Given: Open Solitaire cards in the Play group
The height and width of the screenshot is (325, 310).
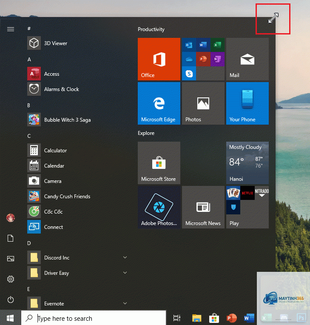Looking at the screenshot, I should pyautogui.click(x=233, y=193).
